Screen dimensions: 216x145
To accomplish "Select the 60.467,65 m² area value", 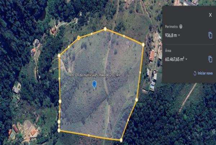I will click(x=175, y=59).
